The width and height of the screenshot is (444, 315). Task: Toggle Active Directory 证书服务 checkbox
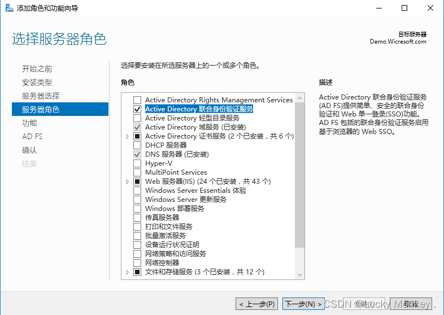click(x=137, y=136)
